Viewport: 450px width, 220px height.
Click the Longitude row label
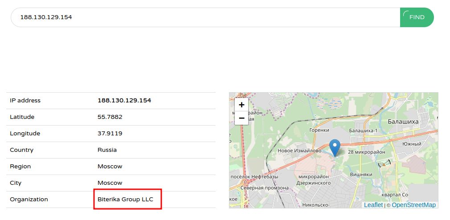[25, 133]
